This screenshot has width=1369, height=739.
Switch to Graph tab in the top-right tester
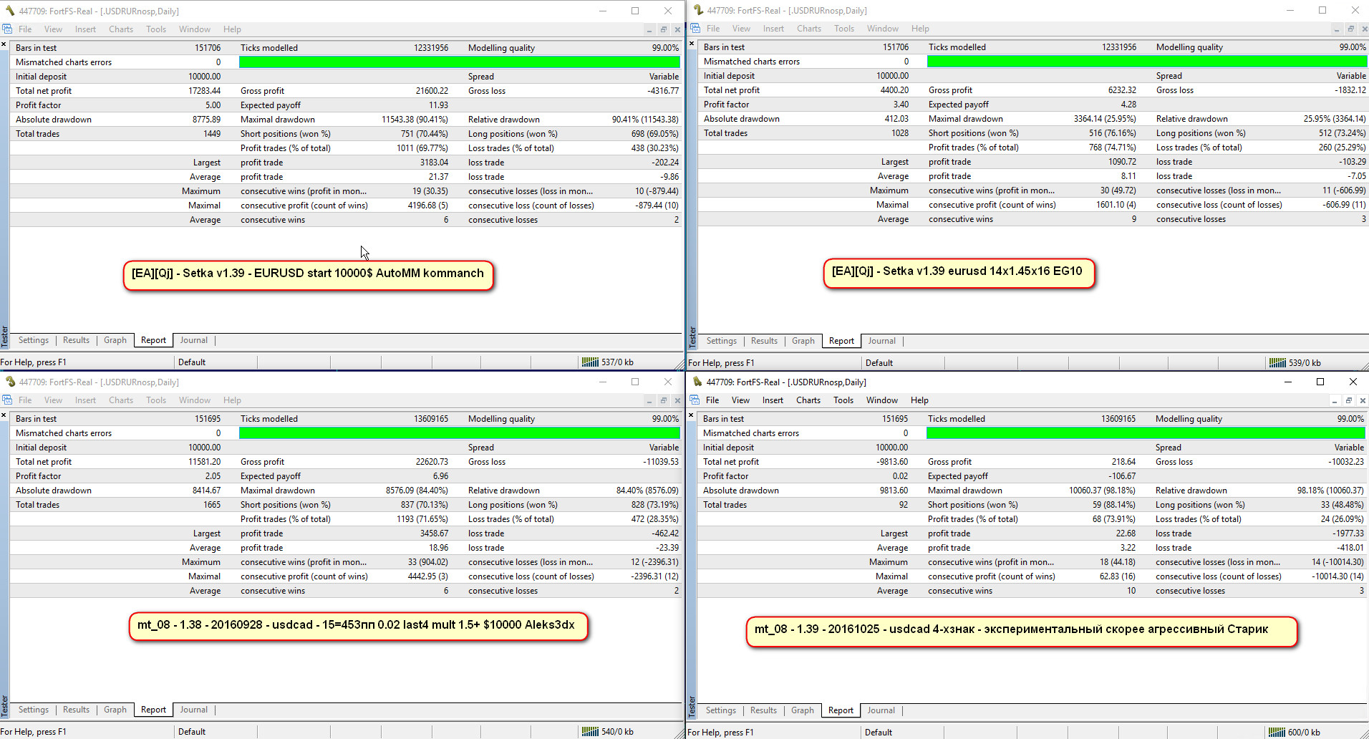point(803,341)
